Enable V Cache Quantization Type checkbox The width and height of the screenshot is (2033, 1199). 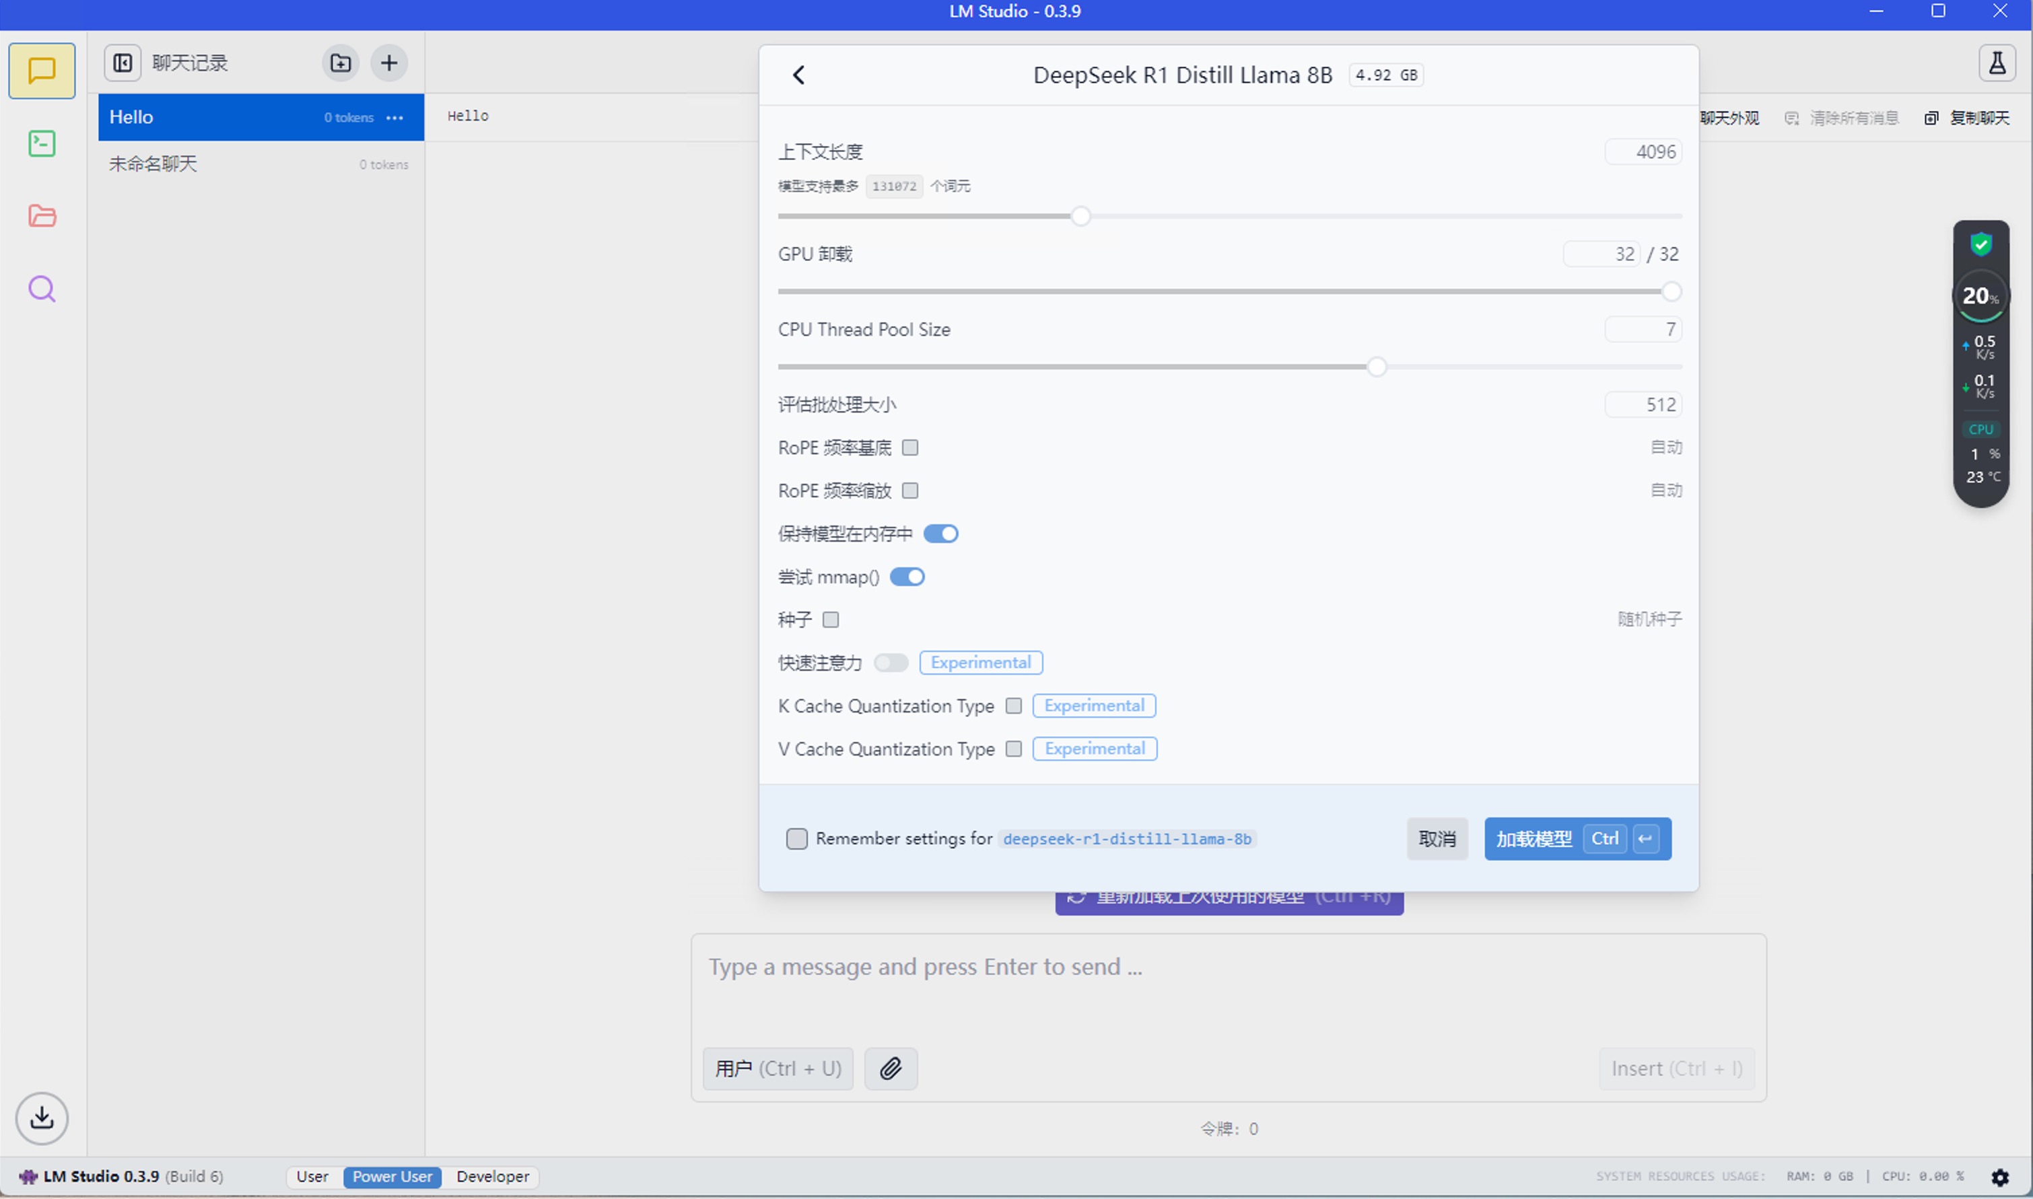point(1014,749)
